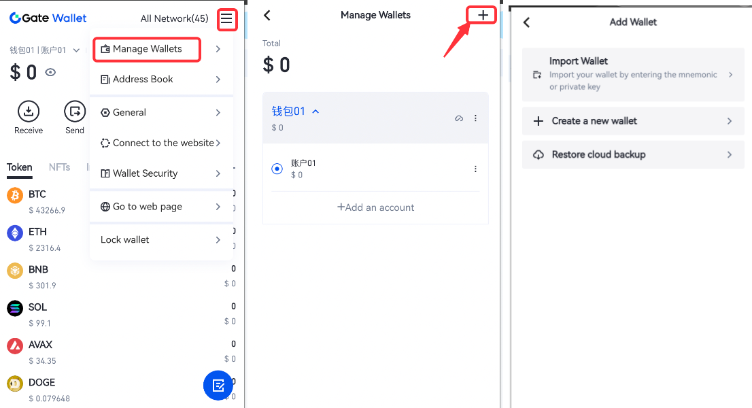Open the three-dot menu for 钱包01 wallet

[475, 118]
